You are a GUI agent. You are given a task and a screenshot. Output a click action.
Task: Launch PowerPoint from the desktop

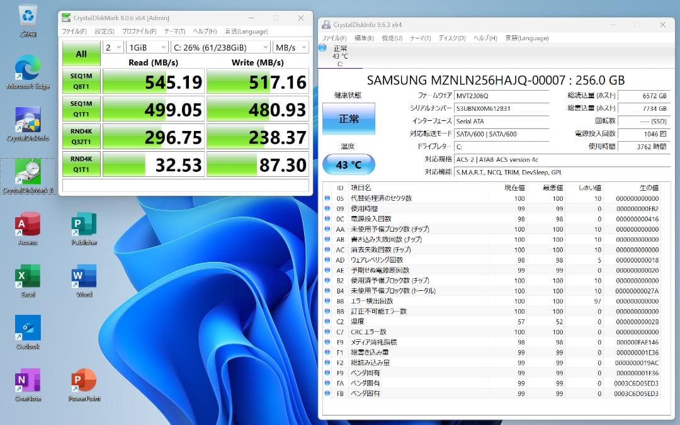point(82,381)
